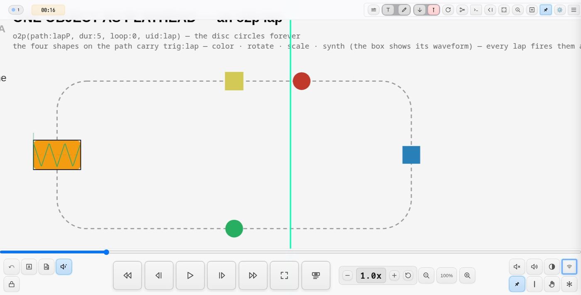Image resolution: width=581 pixels, height=295 pixels.
Task: Click the padlock lock button
Action: (12, 284)
